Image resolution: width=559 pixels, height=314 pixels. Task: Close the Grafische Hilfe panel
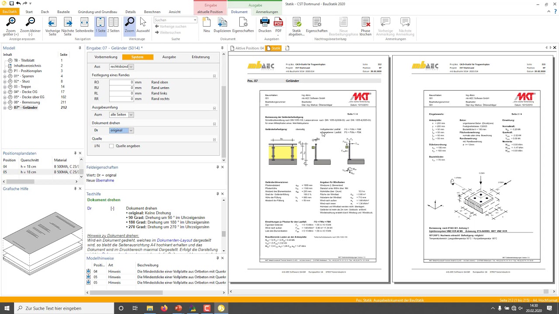80,189
